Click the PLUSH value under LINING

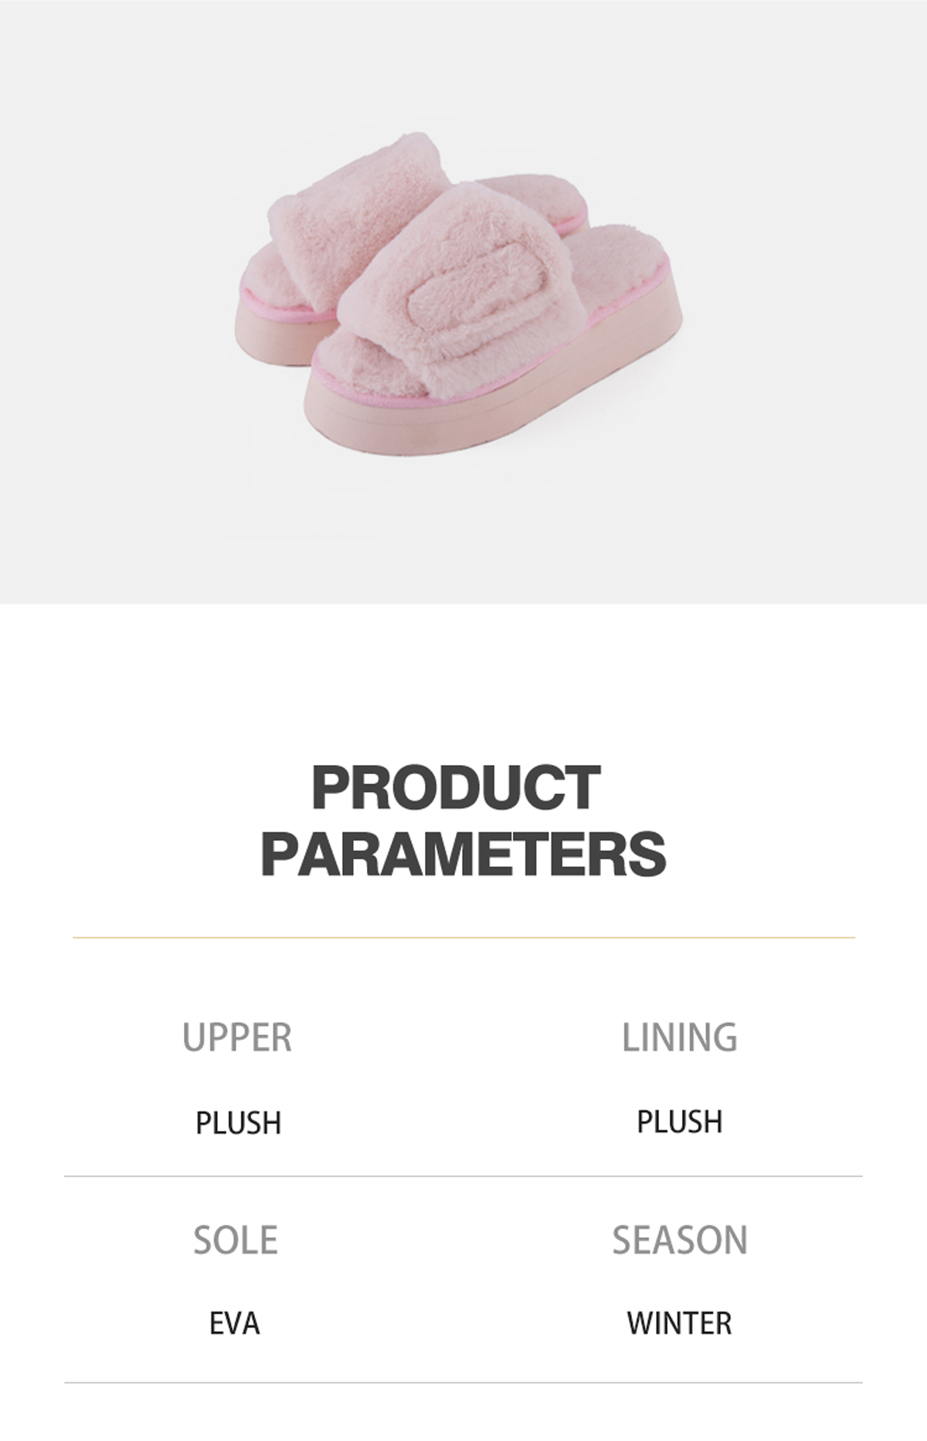680,1121
